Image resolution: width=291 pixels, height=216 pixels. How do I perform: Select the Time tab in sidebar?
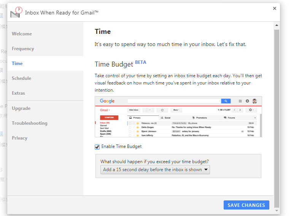[17, 64]
